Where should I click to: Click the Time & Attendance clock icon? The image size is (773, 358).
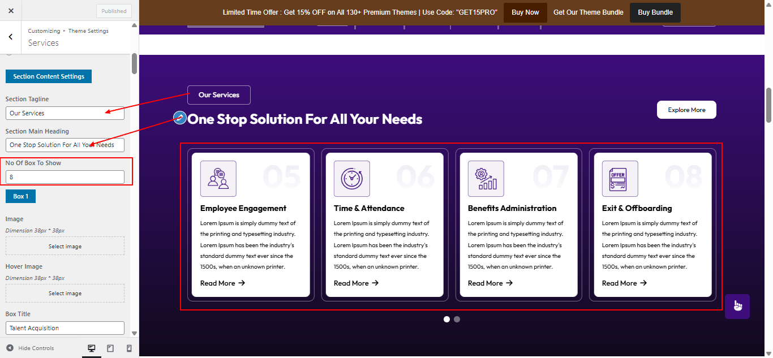[352, 178]
